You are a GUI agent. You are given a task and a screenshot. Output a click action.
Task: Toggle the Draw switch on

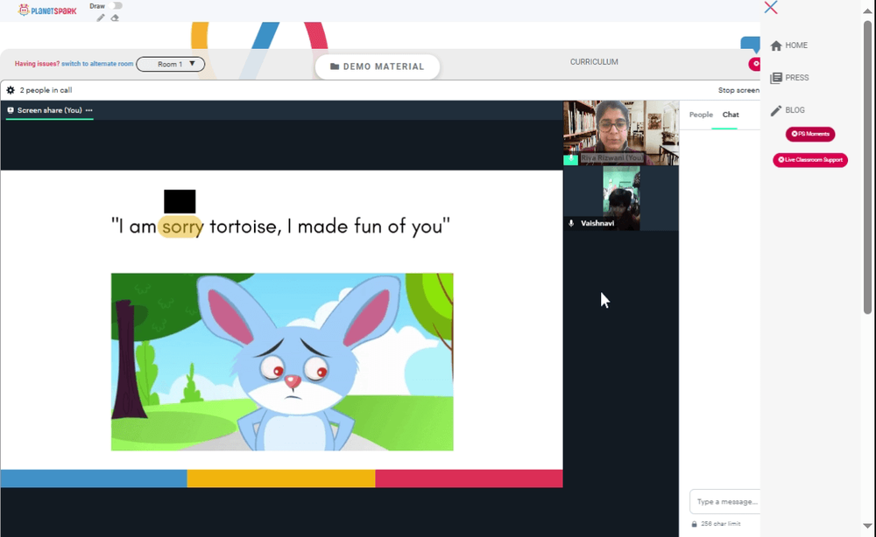[117, 5]
